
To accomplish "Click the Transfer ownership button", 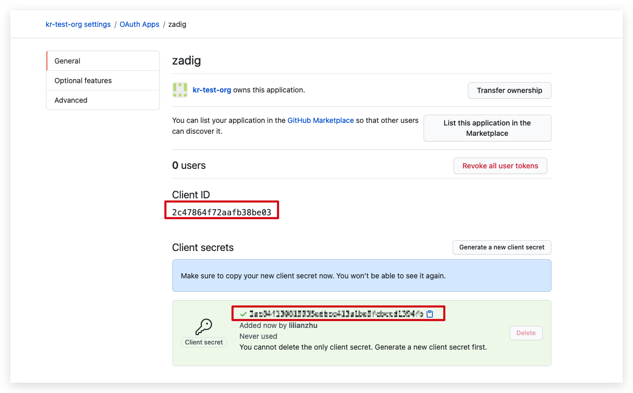I will 509,90.
